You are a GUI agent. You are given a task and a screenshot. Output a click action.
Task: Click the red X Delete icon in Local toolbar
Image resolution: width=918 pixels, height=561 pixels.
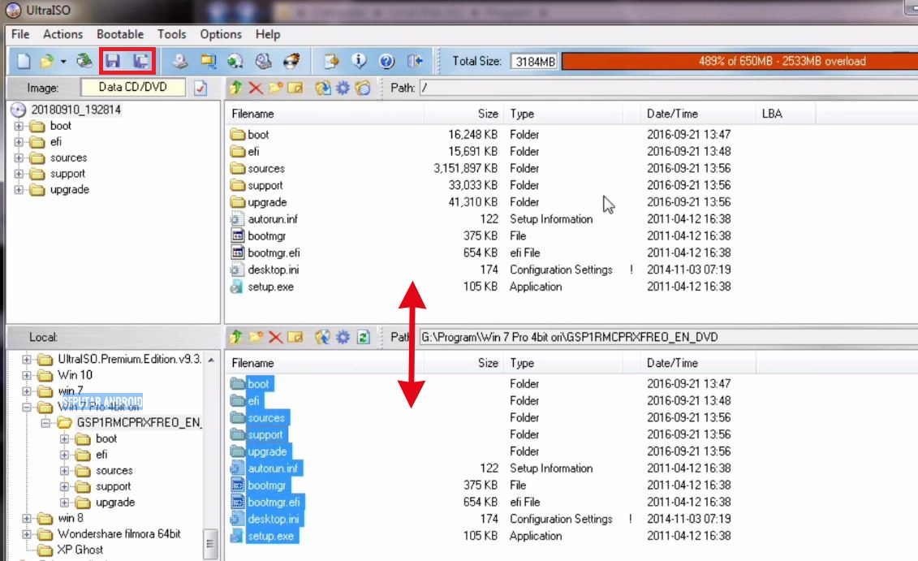(275, 337)
